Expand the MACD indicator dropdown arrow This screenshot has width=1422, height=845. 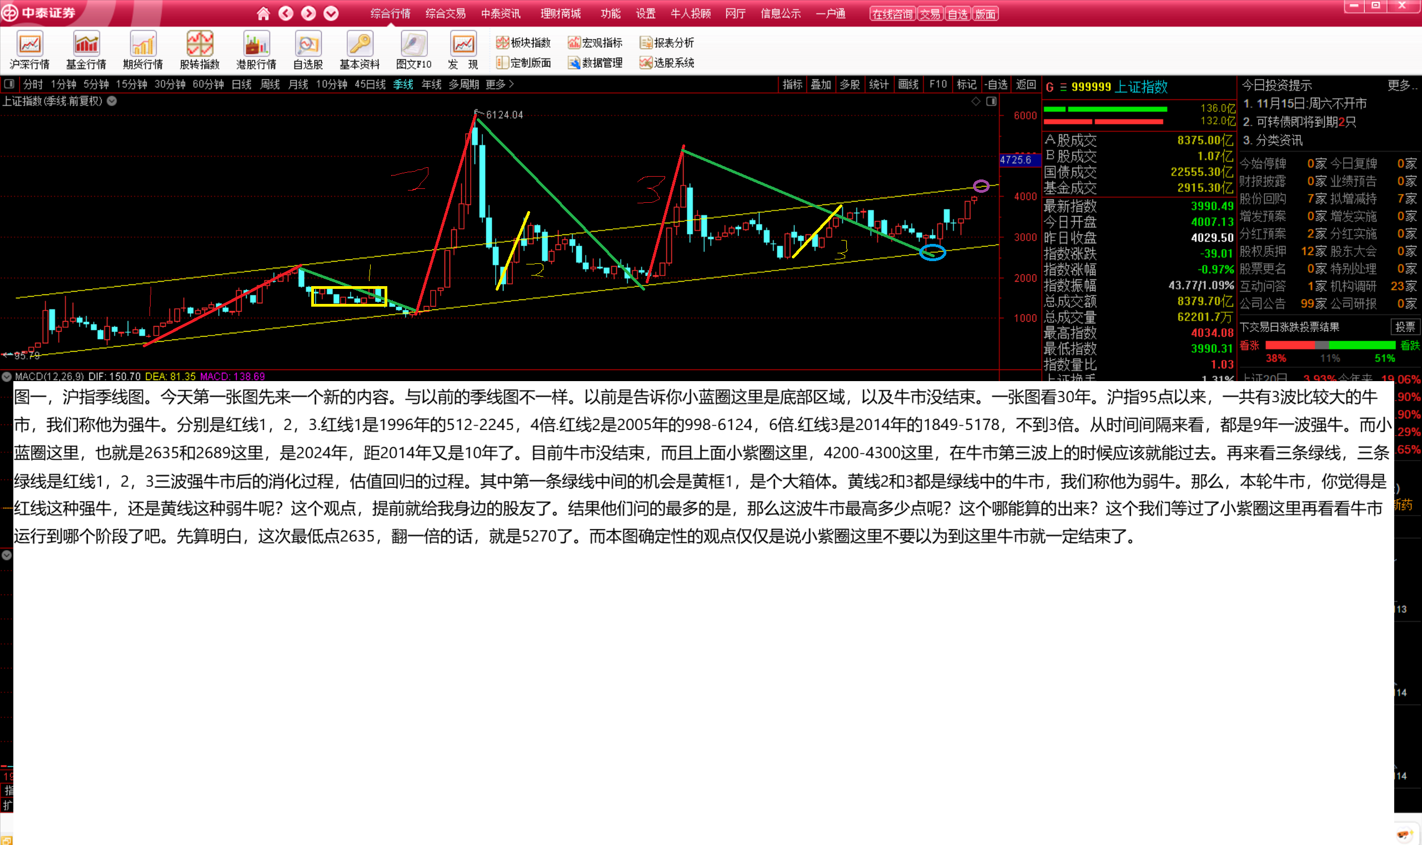point(7,376)
